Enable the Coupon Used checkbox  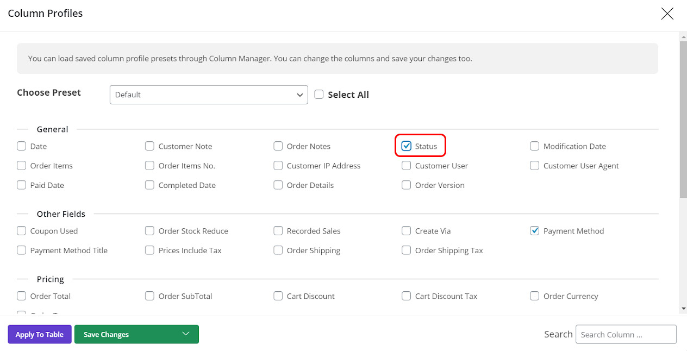click(21, 231)
